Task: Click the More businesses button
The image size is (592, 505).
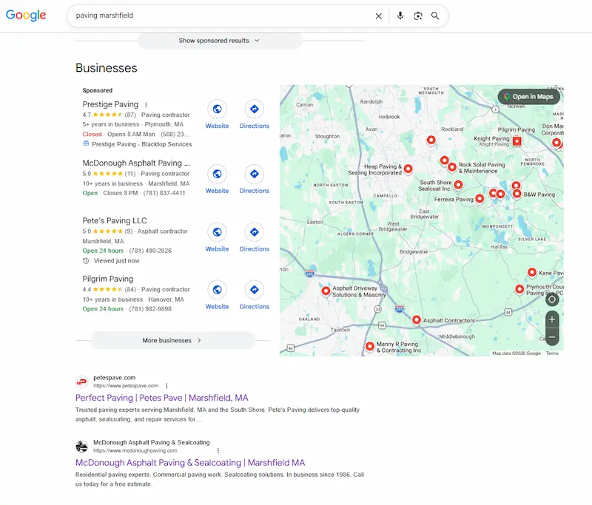Action: coord(173,340)
